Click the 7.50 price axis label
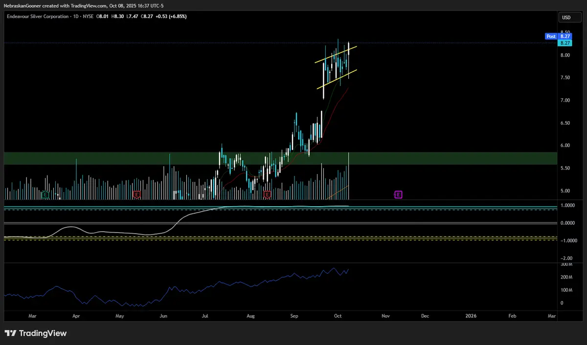 pos(565,78)
